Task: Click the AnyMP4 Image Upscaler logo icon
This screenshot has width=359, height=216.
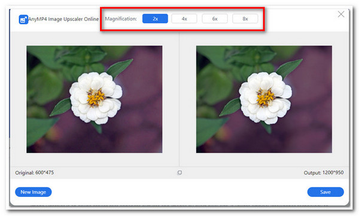Action: (x=23, y=20)
